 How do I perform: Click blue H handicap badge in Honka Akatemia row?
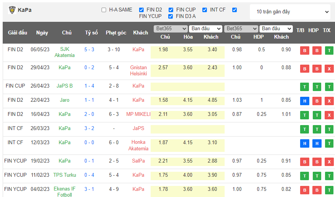(317, 143)
